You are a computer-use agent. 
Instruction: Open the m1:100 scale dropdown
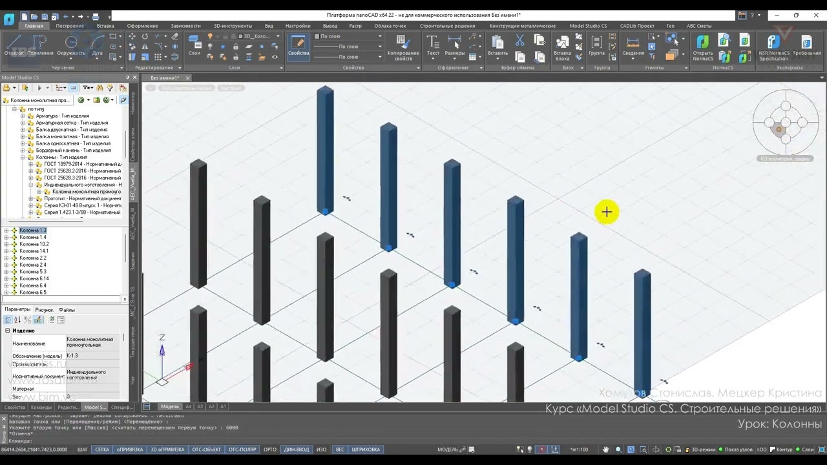(x=579, y=449)
